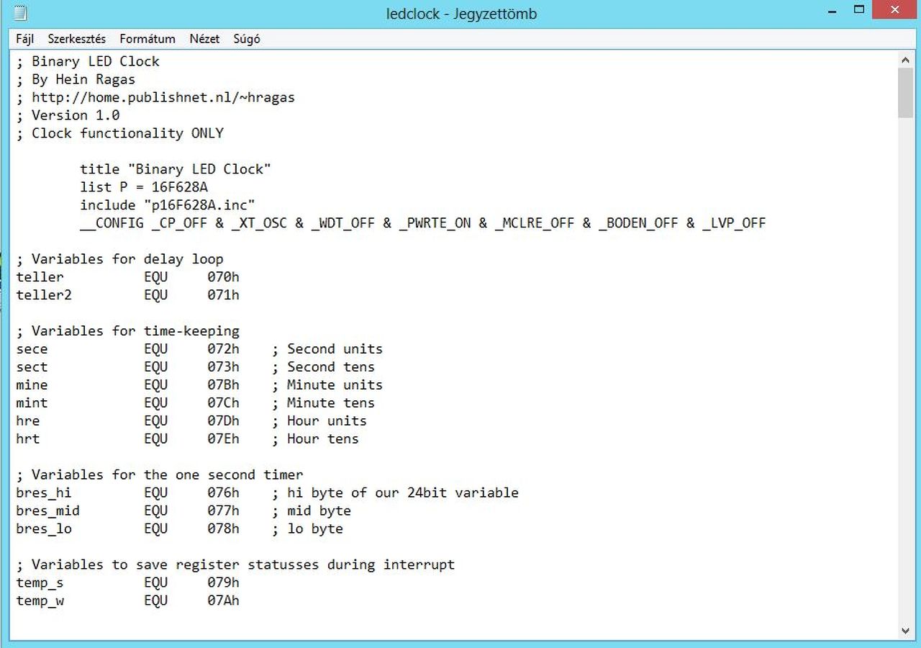This screenshot has height=648, width=921.
Task: Click '; Clock functionality ONLY' line
Action: [119, 133]
